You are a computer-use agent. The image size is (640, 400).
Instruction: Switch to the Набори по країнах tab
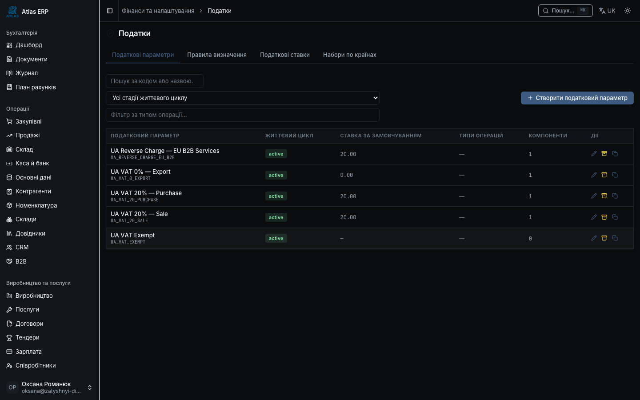pos(350,55)
